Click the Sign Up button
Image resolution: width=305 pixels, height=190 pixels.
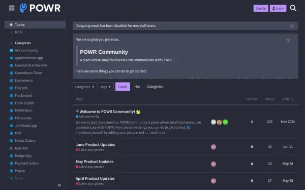click(261, 8)
